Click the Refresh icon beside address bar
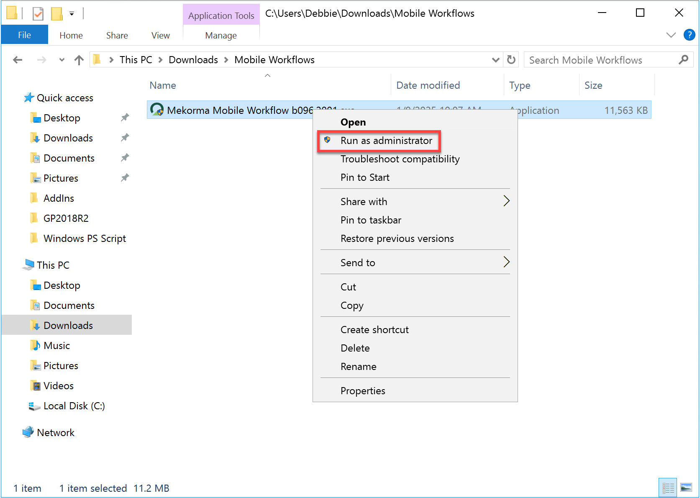700x498 pixels. [x=511, y=60]
